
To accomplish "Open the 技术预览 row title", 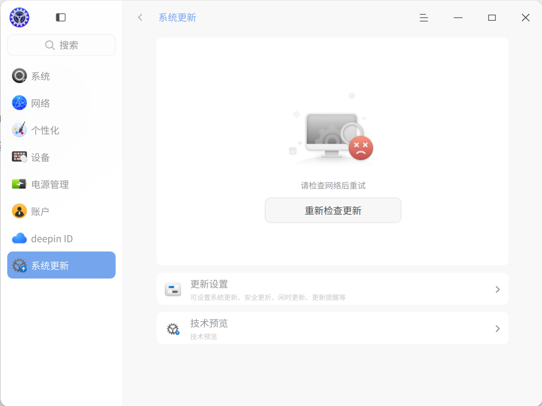I will 209,323.
